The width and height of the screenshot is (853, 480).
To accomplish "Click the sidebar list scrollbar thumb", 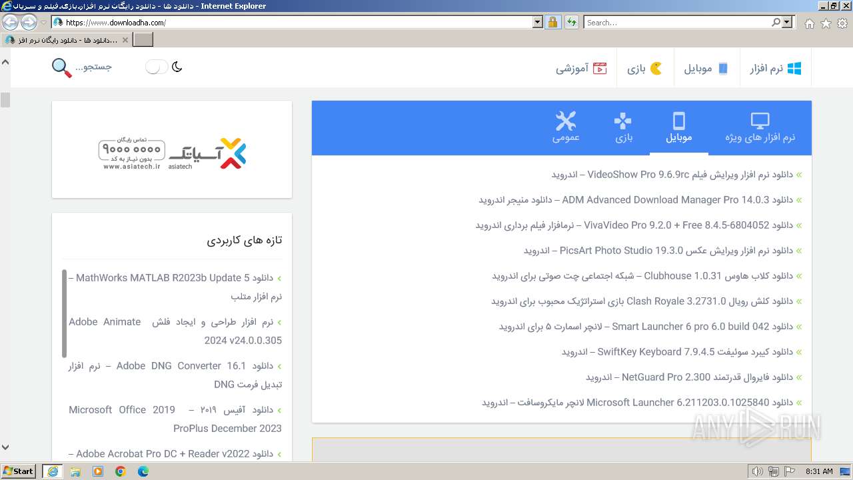I will (x=65, y=313).
